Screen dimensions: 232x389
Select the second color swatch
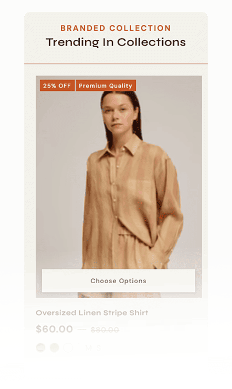(54, 347)
